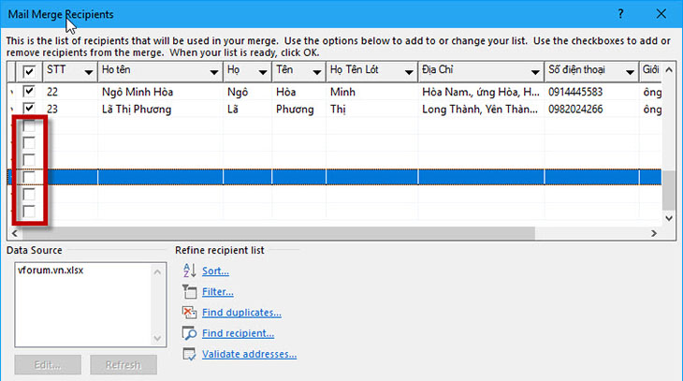Screen dimensions: 683x381
Task: Click the vertical scrollbar down arrow
Action: pos(668,217)
